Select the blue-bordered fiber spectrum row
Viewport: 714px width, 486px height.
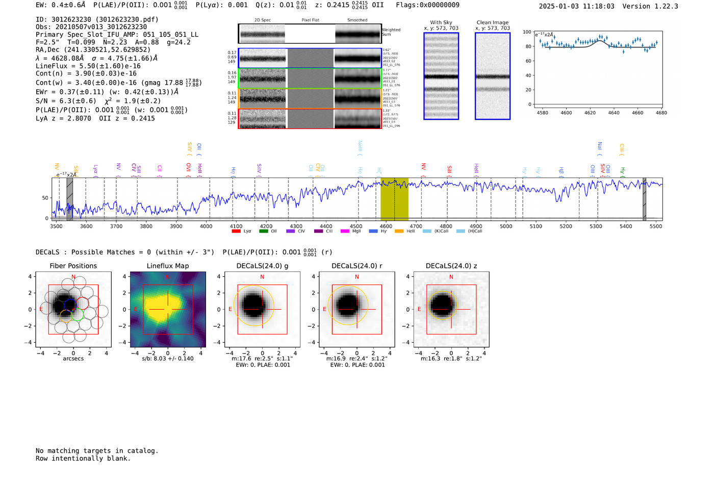coord(310,58)
